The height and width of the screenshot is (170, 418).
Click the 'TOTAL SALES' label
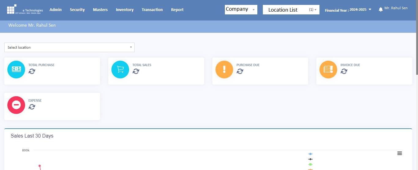(x=142, y=65)
